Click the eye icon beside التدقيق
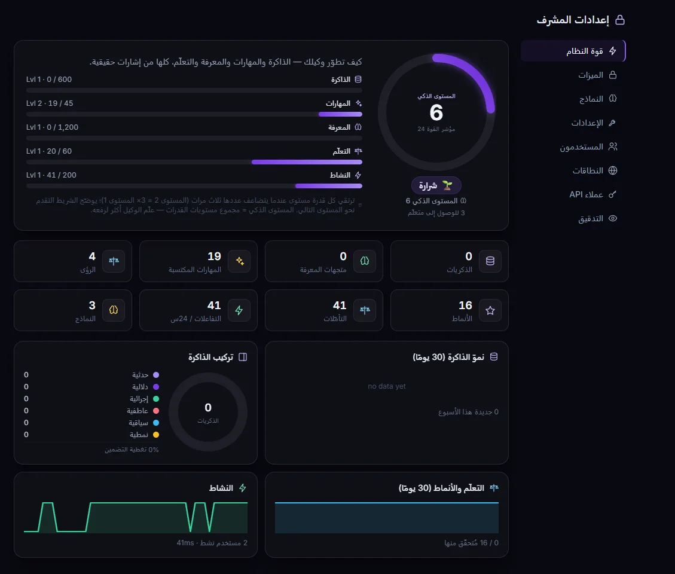675x574 pixels. 613,218
